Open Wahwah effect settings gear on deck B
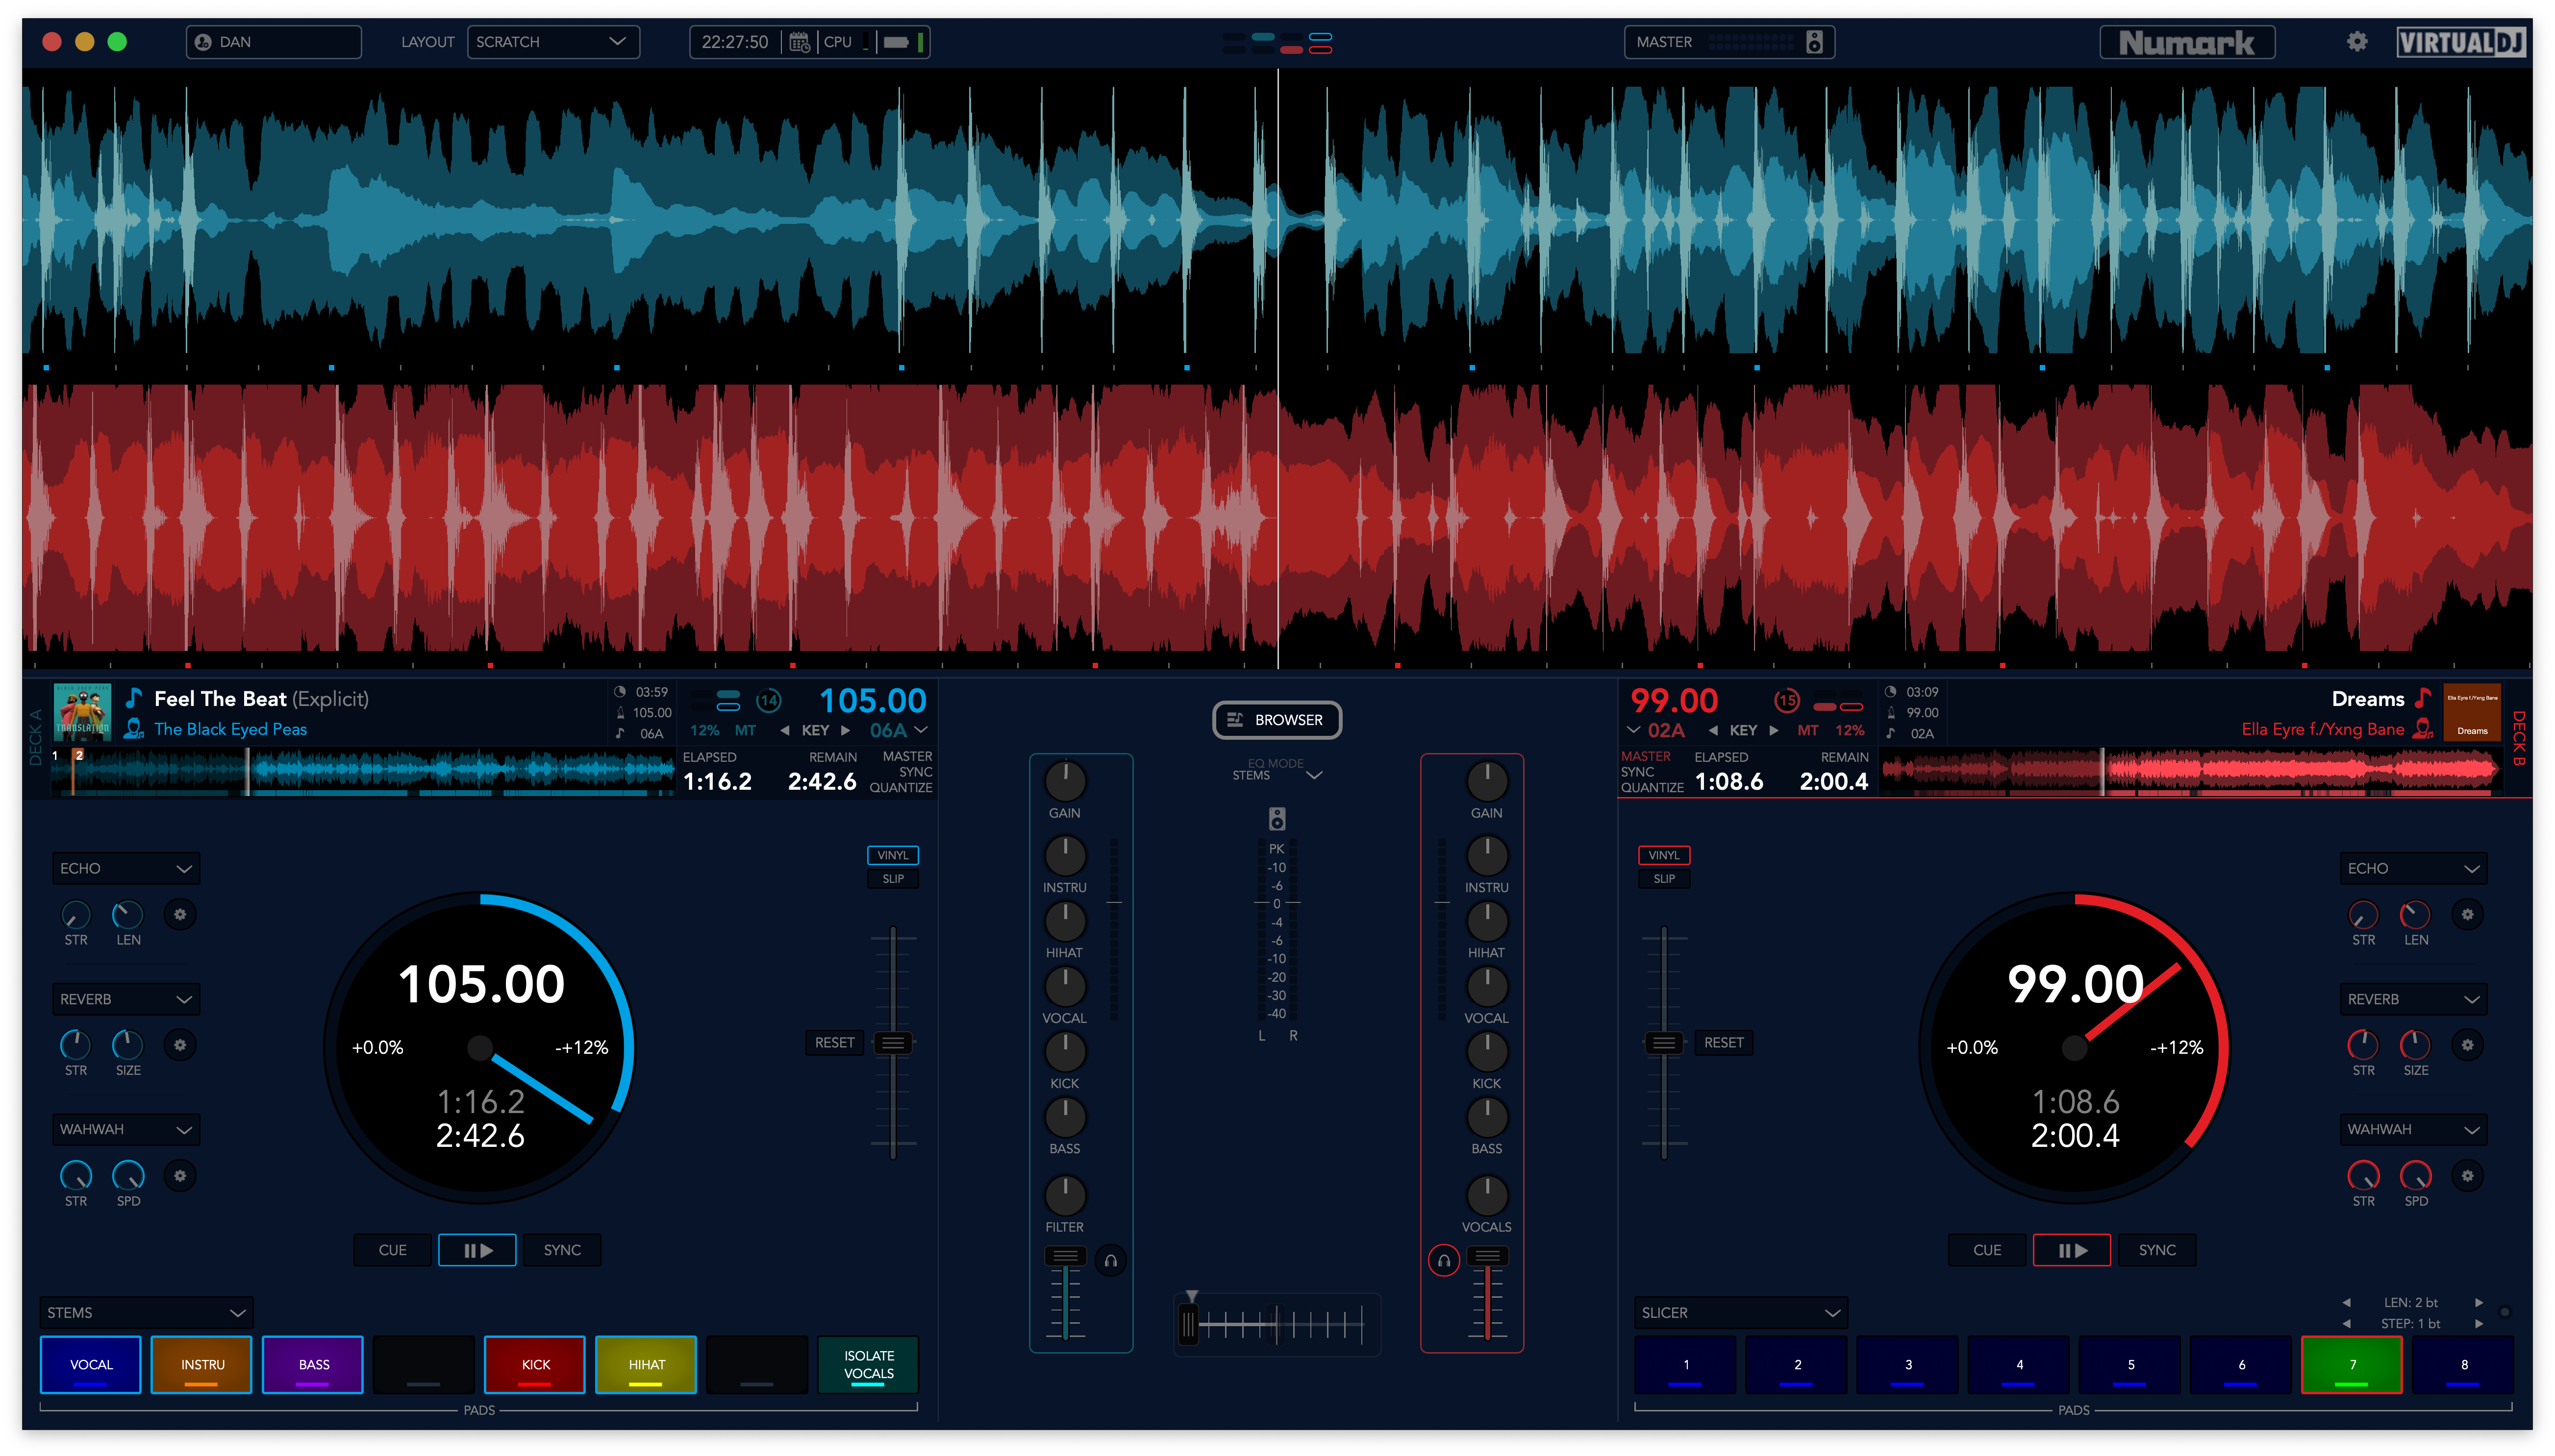Image resolution: width=2555 pixels, height=1456 pixels. (2467, 1175)
